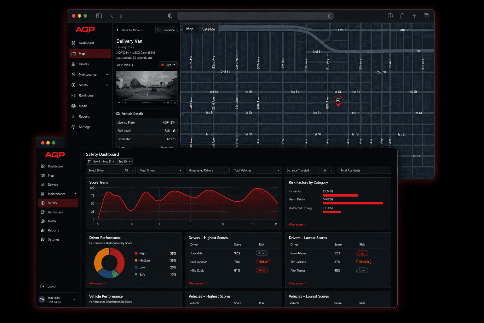Open the Live dropdown
This screenshot has height=323, width=484.
click(x=168, y=65)
